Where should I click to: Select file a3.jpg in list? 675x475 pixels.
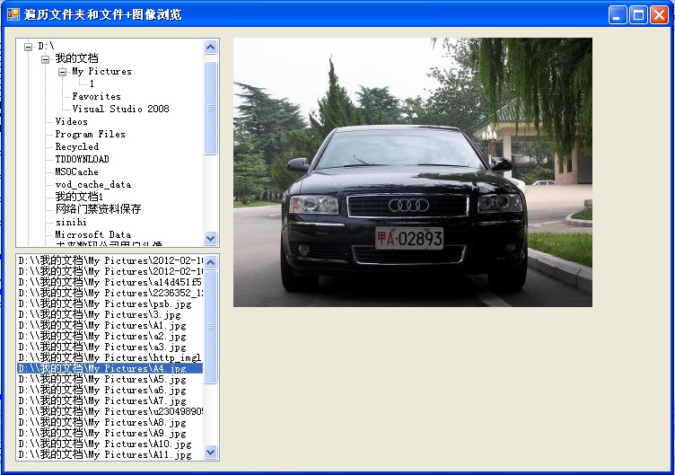[x=110, y=347]
